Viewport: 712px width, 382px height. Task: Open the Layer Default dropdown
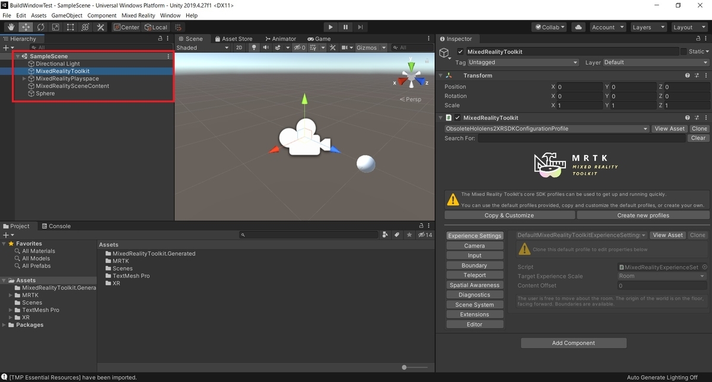(656, 62)
